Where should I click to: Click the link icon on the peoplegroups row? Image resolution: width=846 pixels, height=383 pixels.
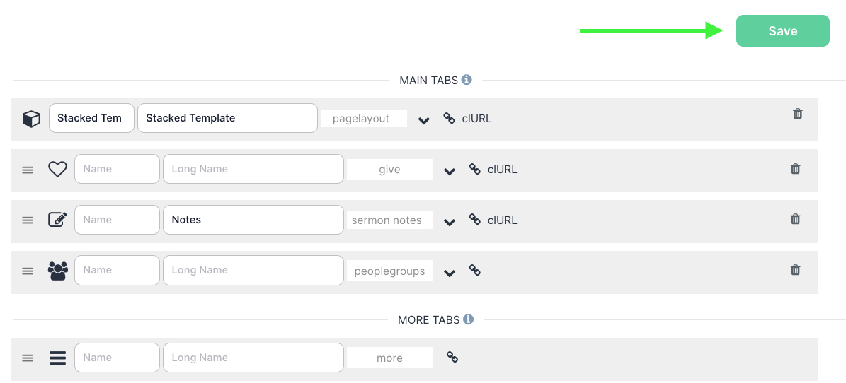click(x=475, y=270)
